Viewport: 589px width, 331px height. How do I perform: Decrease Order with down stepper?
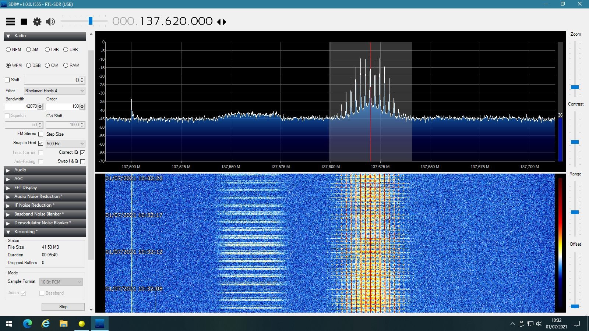pyautogui.click(x=82, y=108)
